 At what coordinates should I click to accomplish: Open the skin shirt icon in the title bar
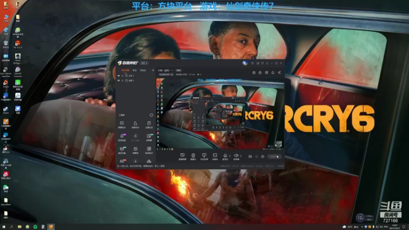tap(262, 63)
